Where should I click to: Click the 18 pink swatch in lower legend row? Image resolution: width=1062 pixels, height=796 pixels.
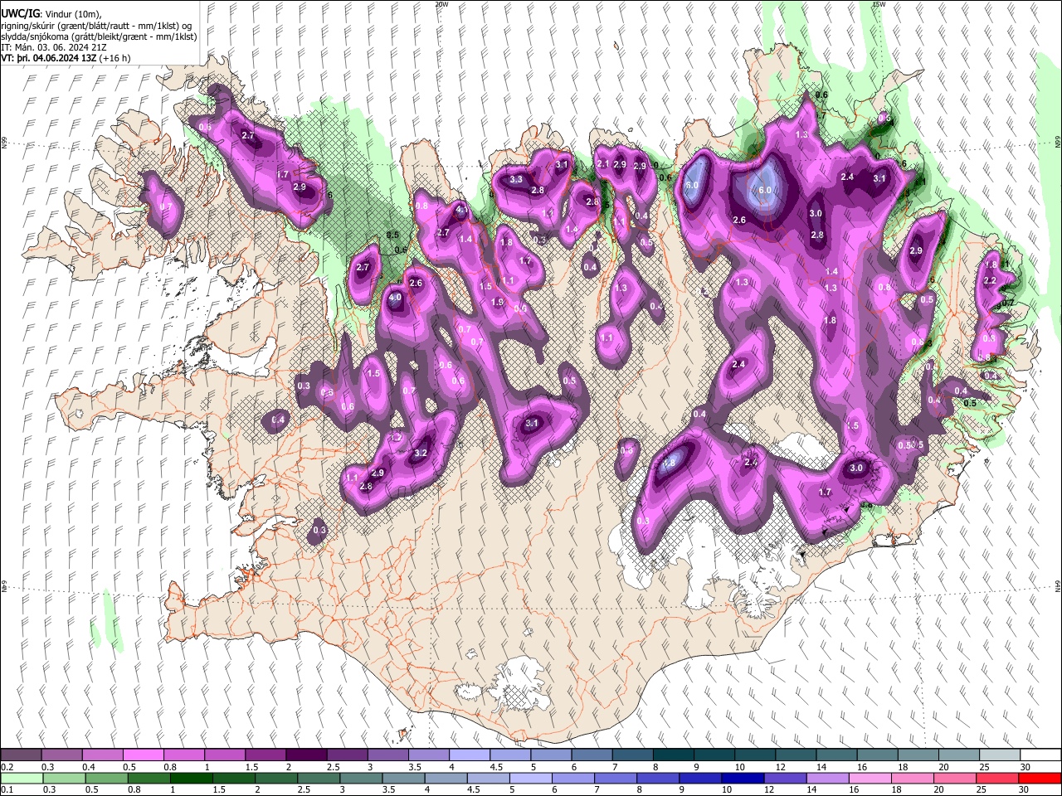pyautogui.click(x=913, y=778)
